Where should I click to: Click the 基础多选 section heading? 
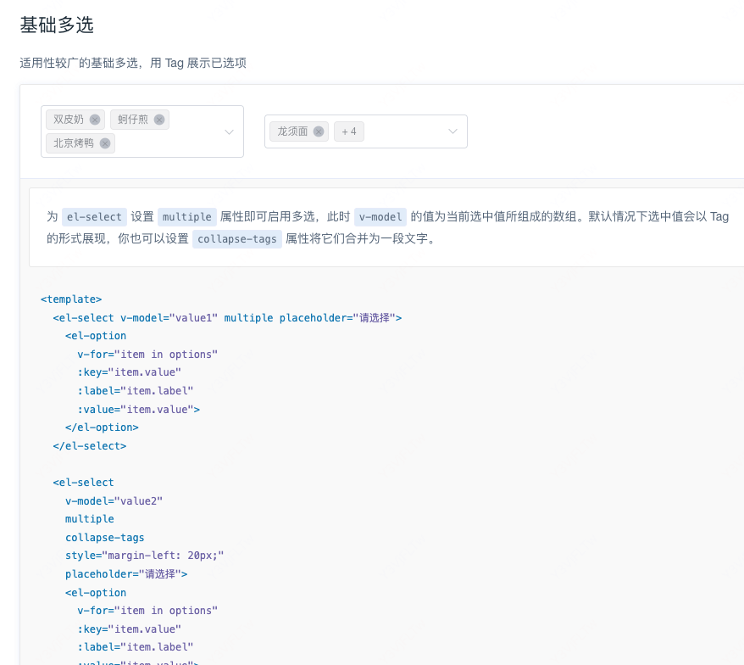coord(57,25)
